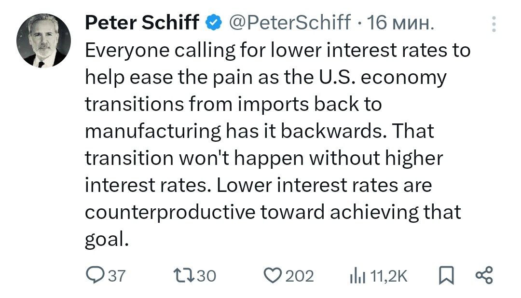Click the word 'counterproductive' in the tweet
The image size is (521, 298).
[170, 212]
